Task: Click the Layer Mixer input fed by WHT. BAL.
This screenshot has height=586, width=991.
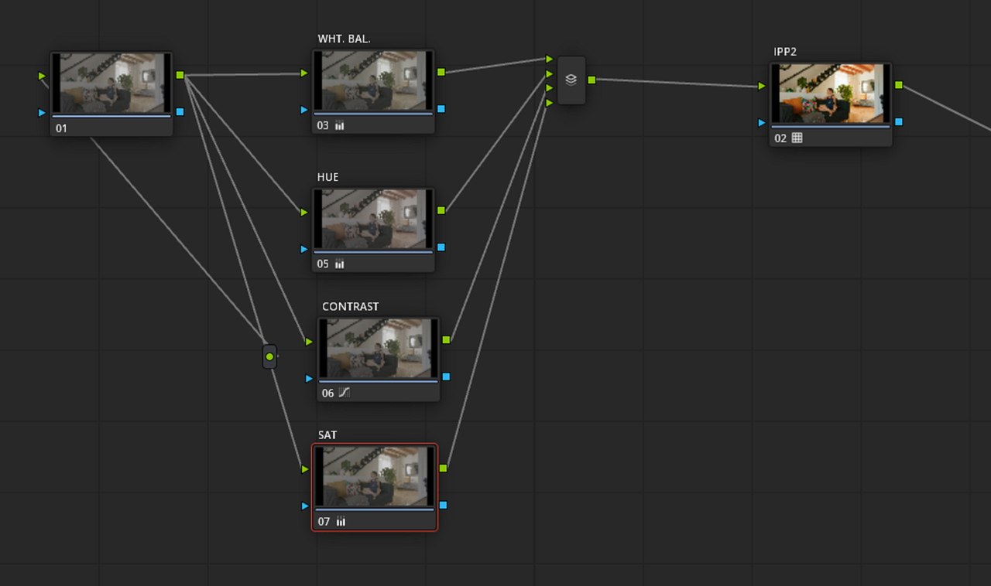Action: tap(549, 59)
